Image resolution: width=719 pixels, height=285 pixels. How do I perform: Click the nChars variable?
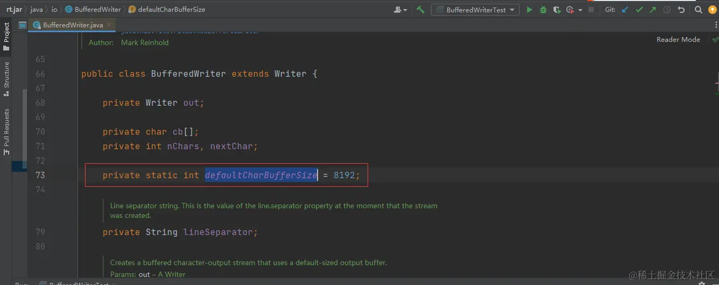tap(183, 146)
